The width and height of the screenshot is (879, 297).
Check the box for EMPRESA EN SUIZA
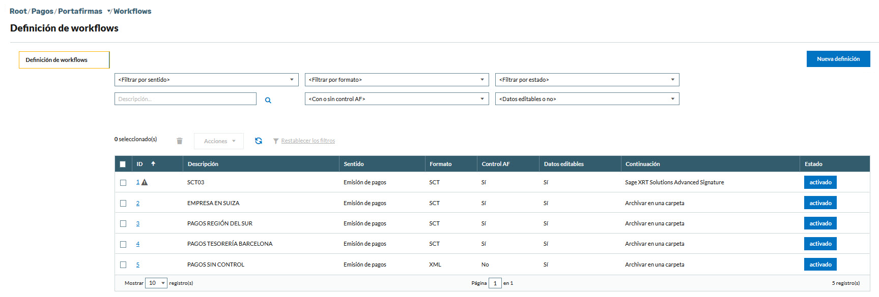tap(123, 203)
